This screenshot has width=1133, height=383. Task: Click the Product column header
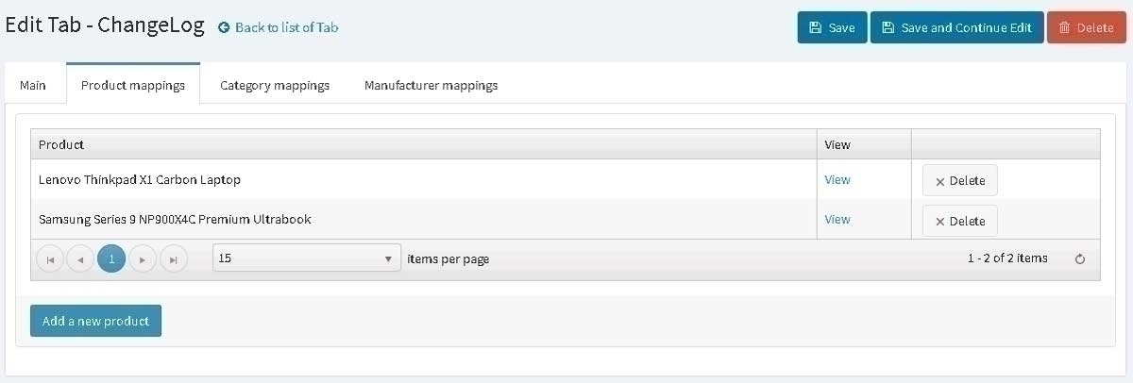click(x=424, y=144)
